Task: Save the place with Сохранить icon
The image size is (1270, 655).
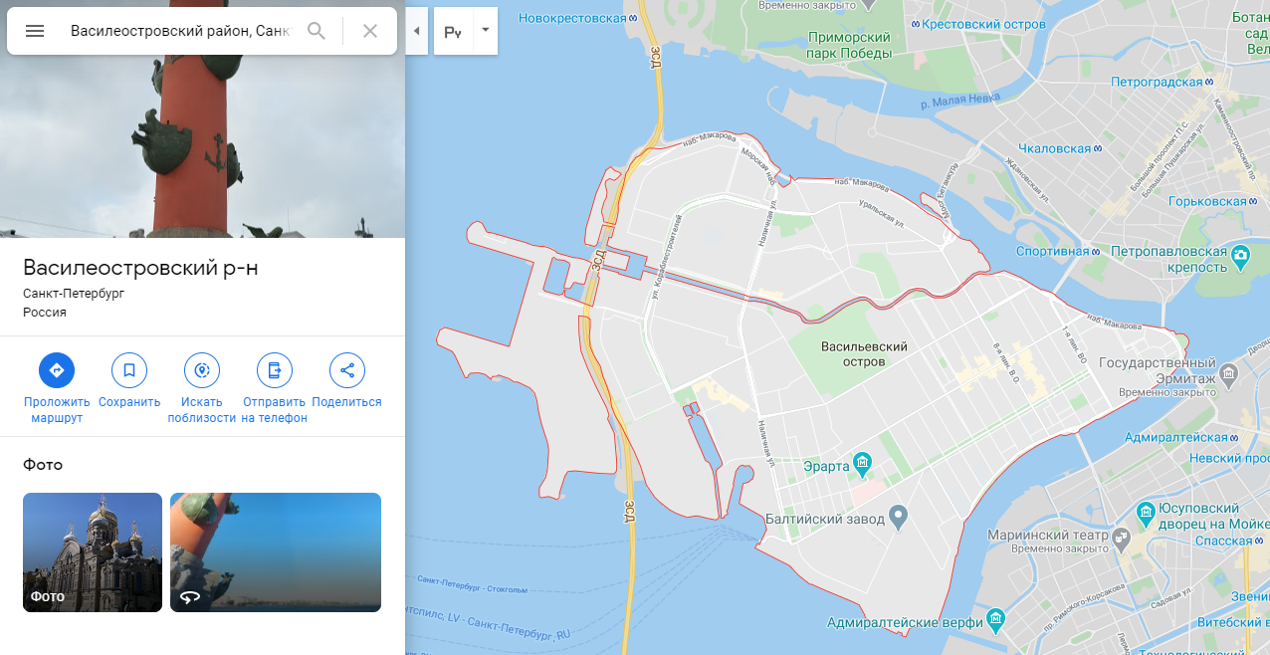Action: [x=129, y=370]
